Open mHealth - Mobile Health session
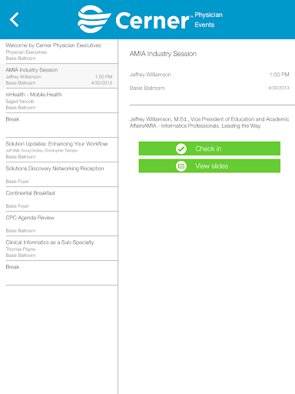The image size is (295, 394). pos(59,101)
